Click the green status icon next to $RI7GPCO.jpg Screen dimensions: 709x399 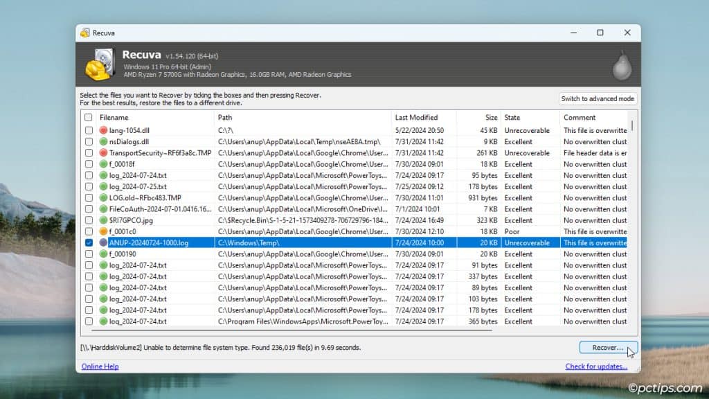pos(102,220)
